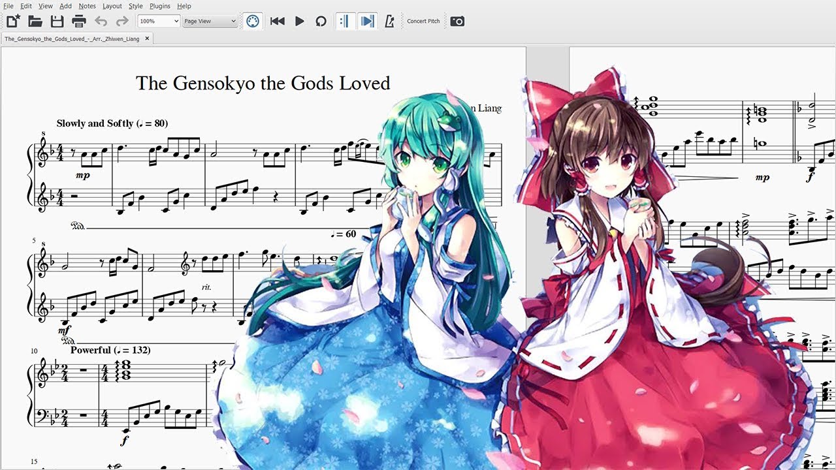Open the View menu
The width and height of the screenshot is (836, 470).
point(46,6)
